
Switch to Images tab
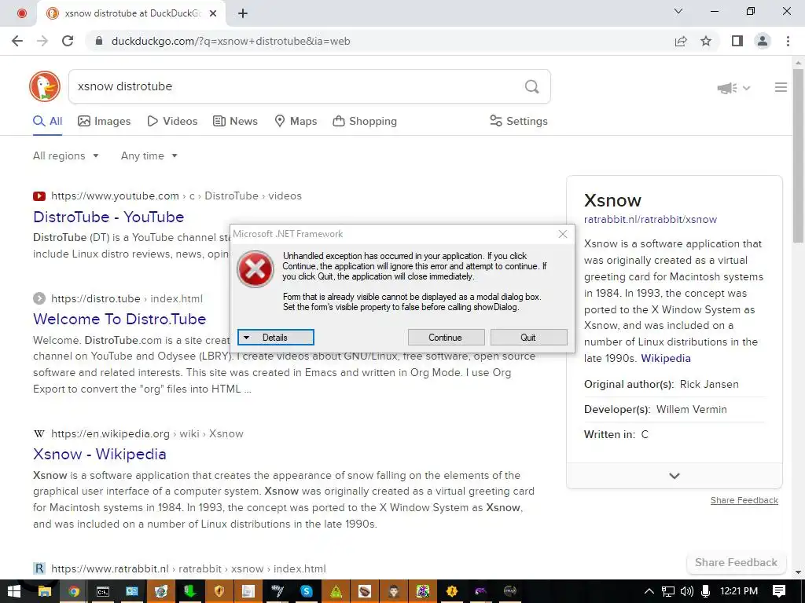(105, 122)
